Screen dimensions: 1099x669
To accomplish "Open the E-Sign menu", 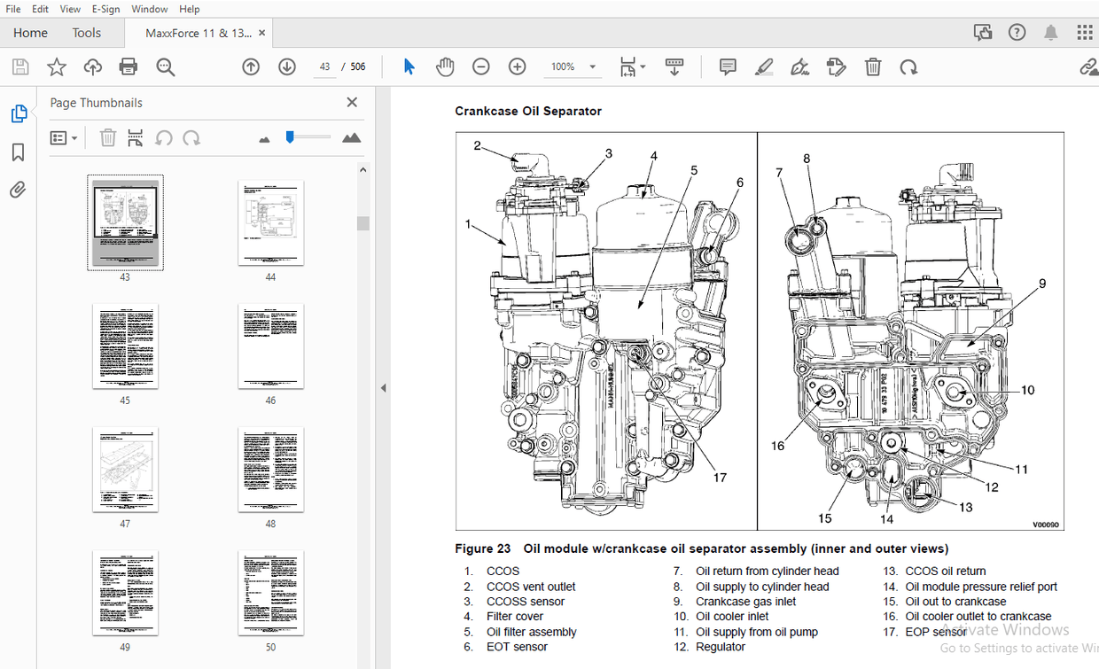I will pos(105,9).
